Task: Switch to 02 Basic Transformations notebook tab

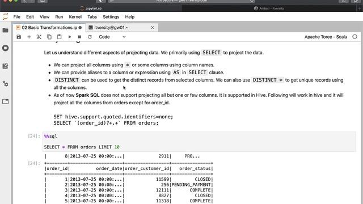Action: coord(49,28)
